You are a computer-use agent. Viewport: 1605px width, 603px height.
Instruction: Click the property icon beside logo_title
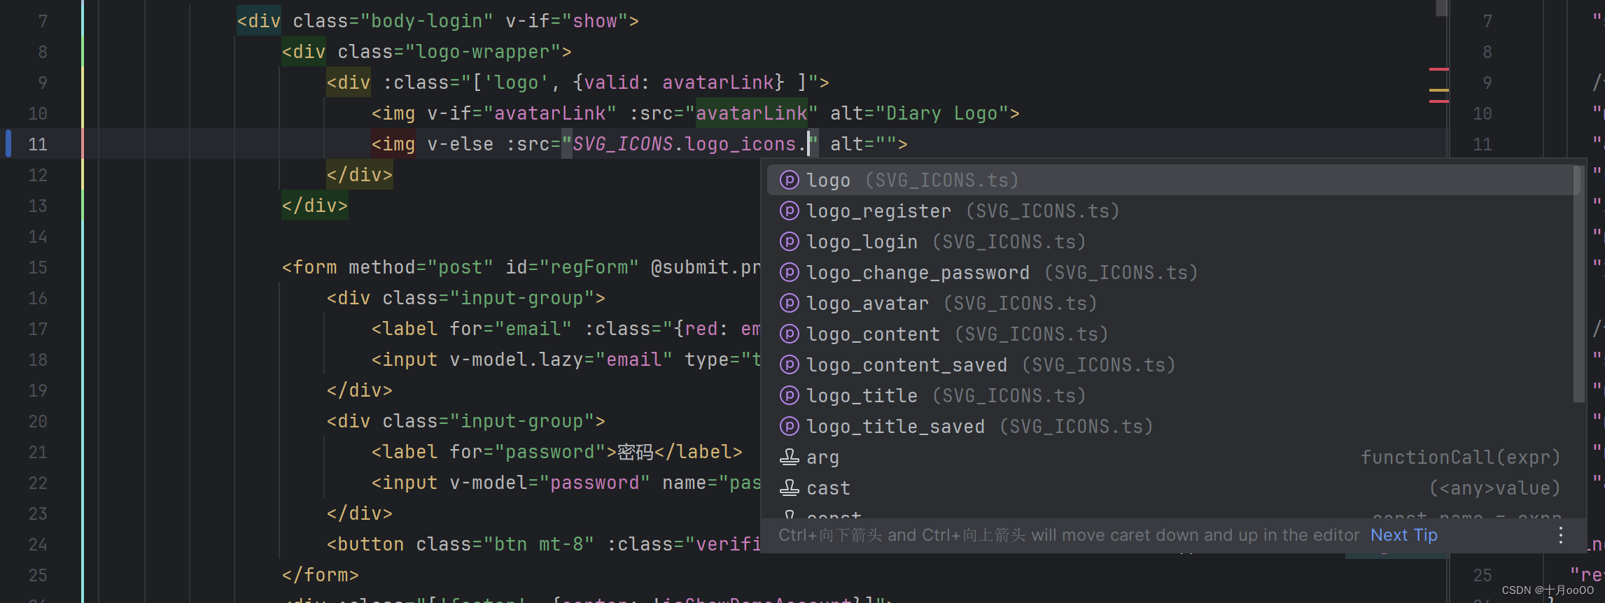790,396
